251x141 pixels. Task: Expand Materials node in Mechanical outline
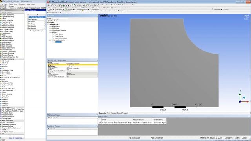coord(50,28)
